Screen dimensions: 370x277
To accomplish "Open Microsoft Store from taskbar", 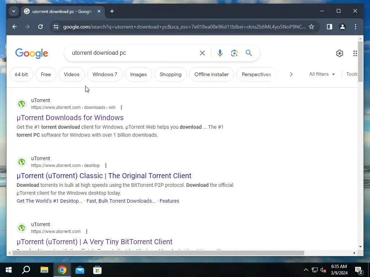I will 97,270.
